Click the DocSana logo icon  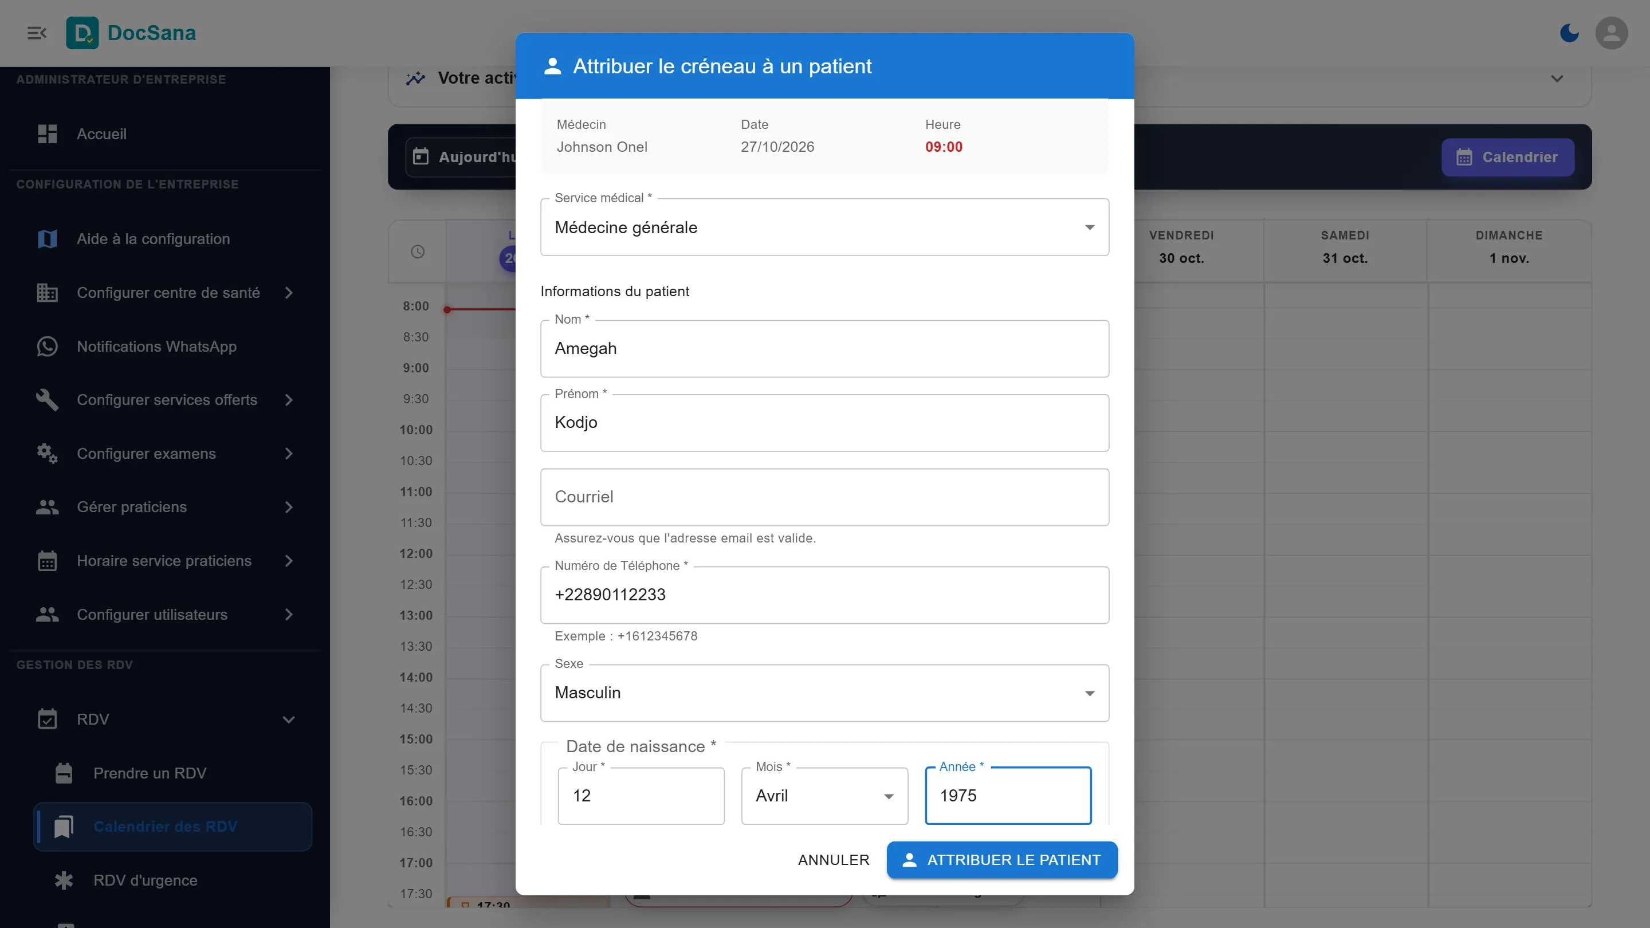pos(82,33)
